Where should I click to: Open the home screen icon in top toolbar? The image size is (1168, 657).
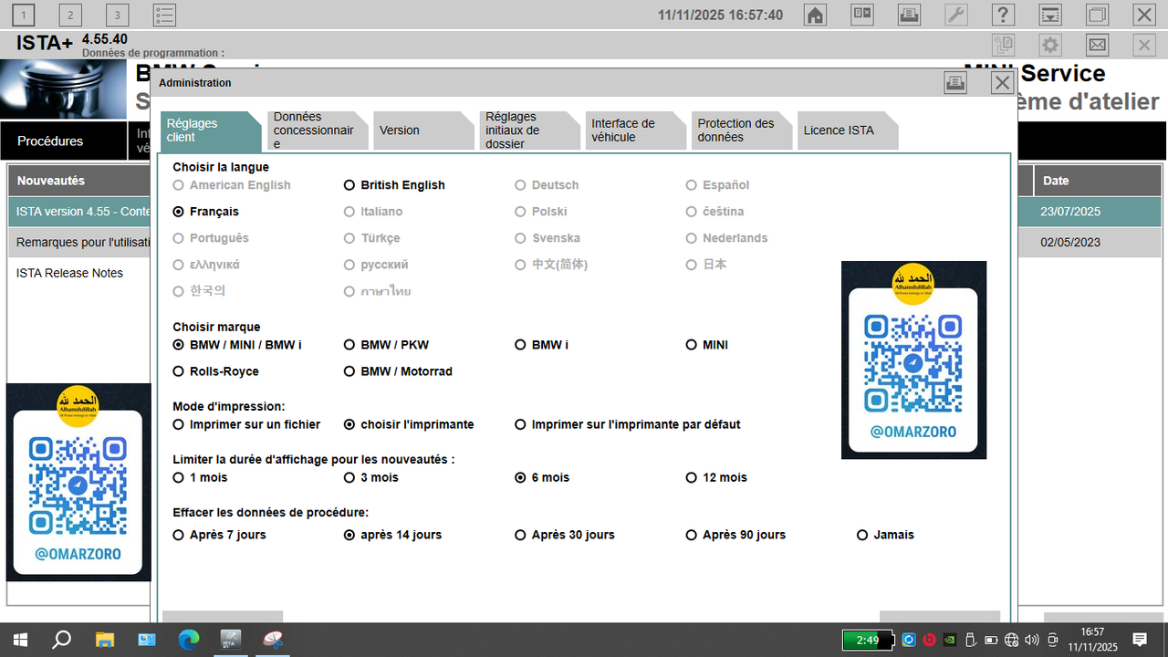point(815,15)
